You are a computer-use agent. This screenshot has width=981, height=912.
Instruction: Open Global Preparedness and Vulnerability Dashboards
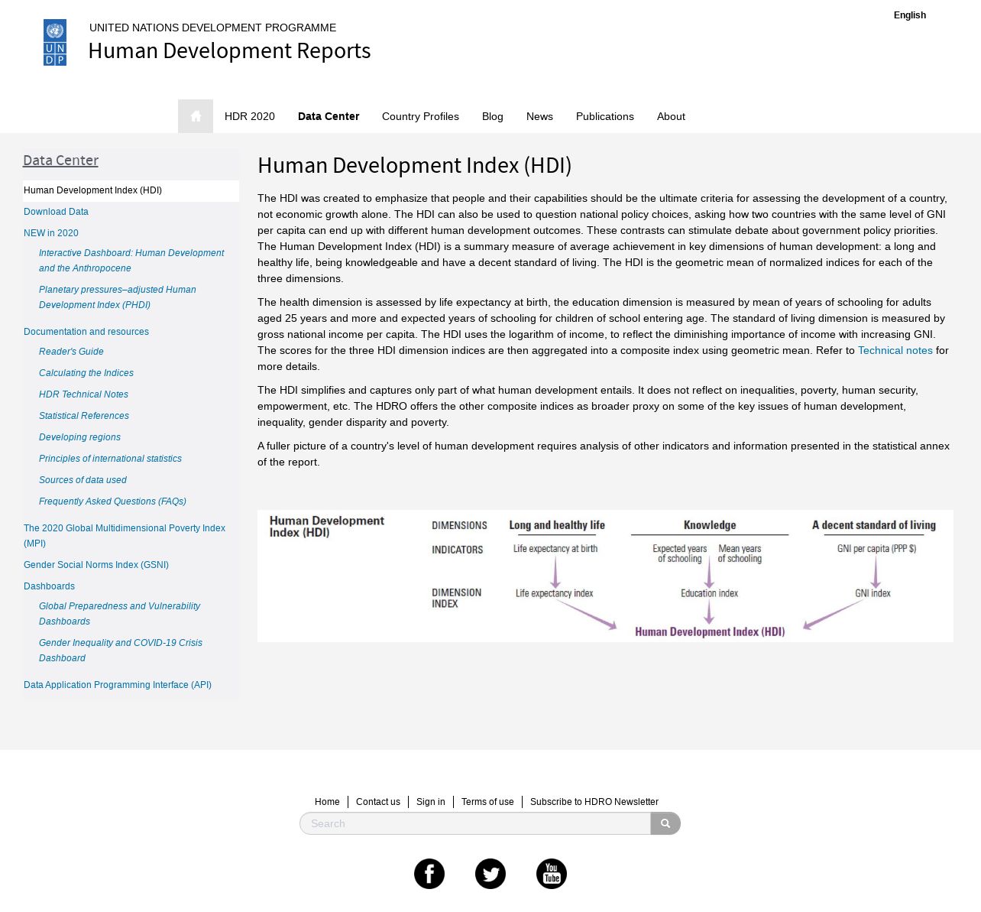[x=119, y=614]
